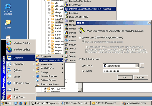Open Macromedia programs submenu
Viewport: 152px width, 106px height.
tap(50, 65)
